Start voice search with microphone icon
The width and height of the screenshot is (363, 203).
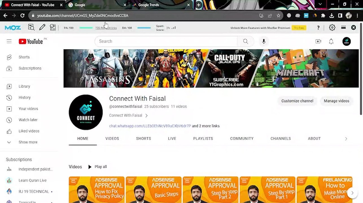[264, 41]
